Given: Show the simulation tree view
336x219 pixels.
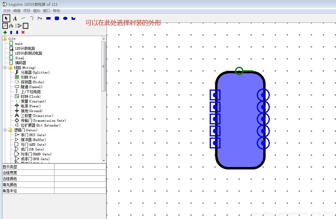Looking at the screenshot, I should tap(11, 26).
